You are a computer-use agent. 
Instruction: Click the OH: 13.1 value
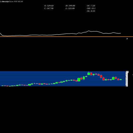click(91, 9)
